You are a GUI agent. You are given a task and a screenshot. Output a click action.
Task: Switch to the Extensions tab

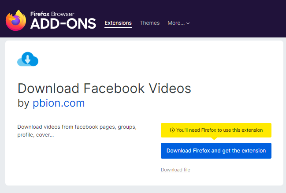(x=118, y=23)
